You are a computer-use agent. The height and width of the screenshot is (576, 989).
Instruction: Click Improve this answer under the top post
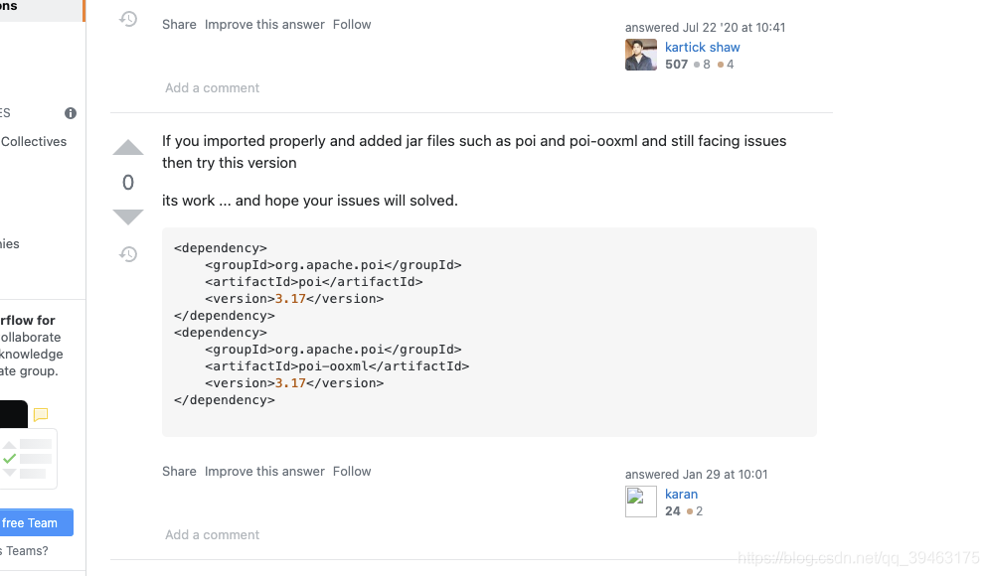(264, 25)
